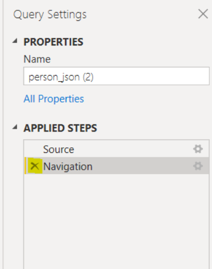The width and height of the screenshot is (212, 269).
Task: Click the empty part of the Name field after the text
Action: pos(151,76)
